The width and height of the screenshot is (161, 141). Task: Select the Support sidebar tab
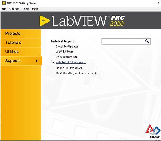(x=21, y=61)
